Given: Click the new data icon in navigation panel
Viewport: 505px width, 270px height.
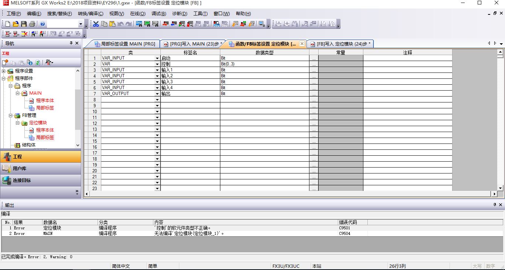Looking at the screenshot, I should [x=5, y=63].
